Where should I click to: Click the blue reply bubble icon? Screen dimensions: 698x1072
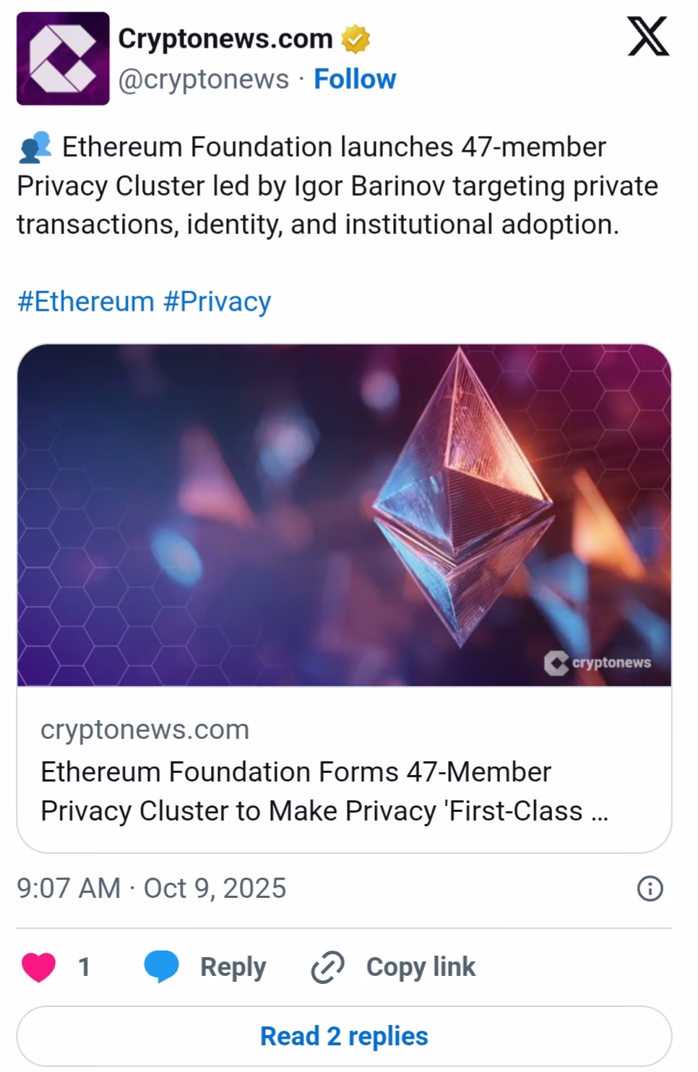coord(161,967)
